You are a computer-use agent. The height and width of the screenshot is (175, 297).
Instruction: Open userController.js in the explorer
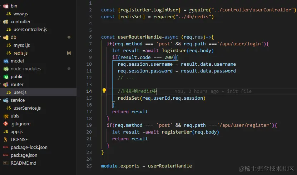(30, 30)
